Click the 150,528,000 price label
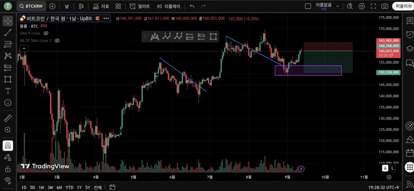This screenshot has width=414, height=191. [388, 73]
